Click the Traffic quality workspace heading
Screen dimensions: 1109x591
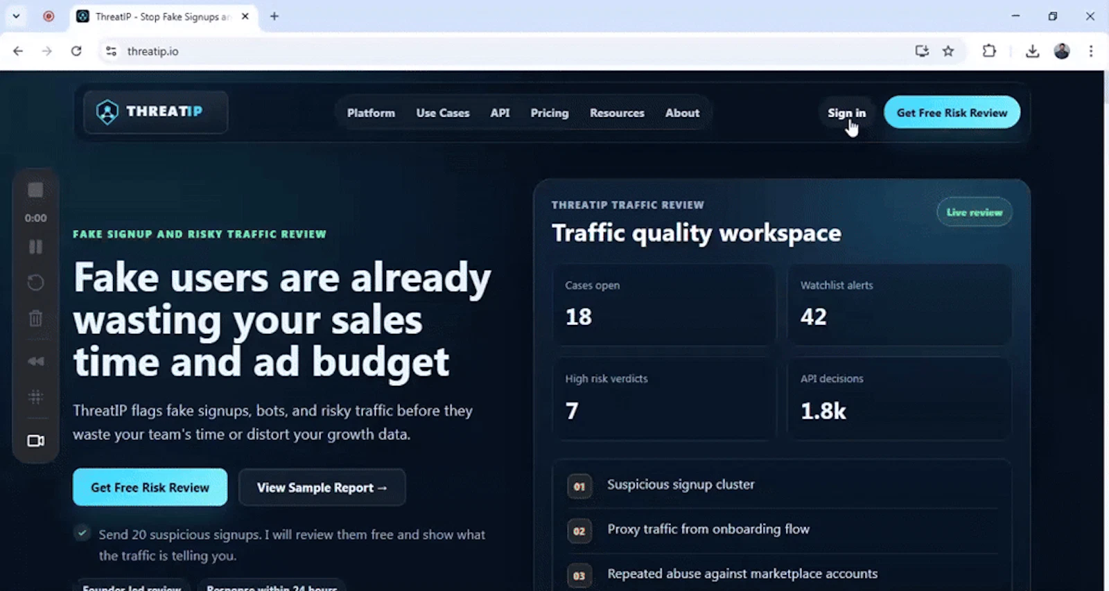(x=696, y=233)
